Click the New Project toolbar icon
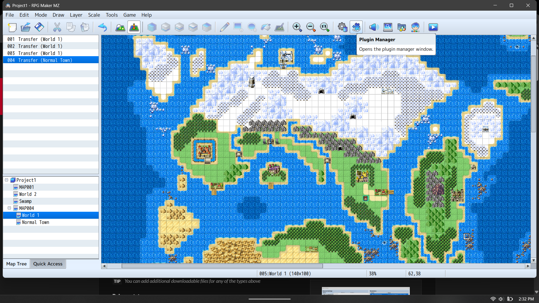The height and width of the screenshot is (303, 539). (12, 27)
